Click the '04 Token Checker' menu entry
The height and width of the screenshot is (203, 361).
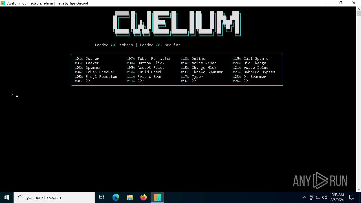coord(95,72)
